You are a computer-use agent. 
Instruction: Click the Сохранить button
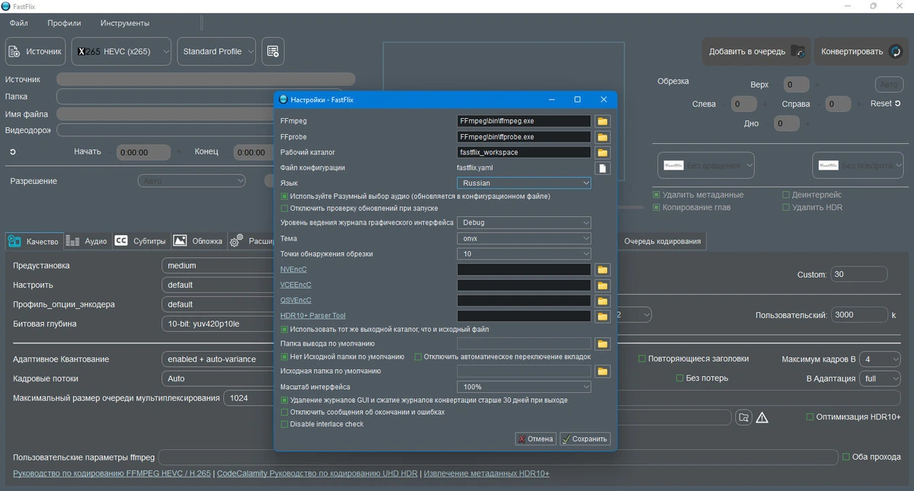coord(585,438)
